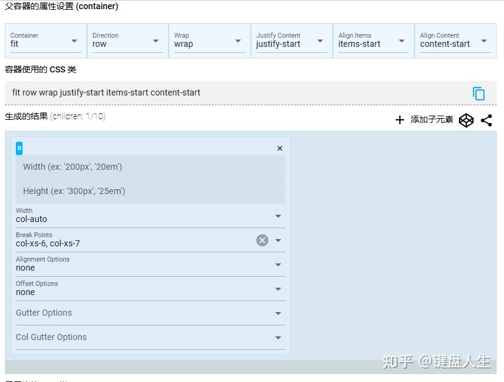
Task: Open the Break Points dropdown
Action: pos(278,240)
